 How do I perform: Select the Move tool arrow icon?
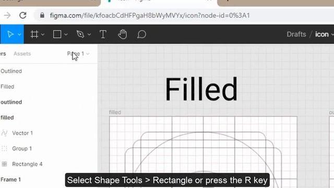point(10,34)
